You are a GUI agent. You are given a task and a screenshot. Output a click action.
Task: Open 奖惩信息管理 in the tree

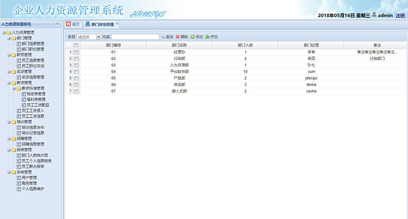pos(33,77)
